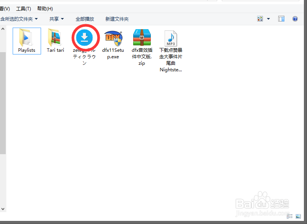Select the dfx11Setup.exe file name

point(113,53)
